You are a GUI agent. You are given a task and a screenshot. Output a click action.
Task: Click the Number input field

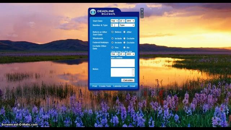click(x=114, y=25)
